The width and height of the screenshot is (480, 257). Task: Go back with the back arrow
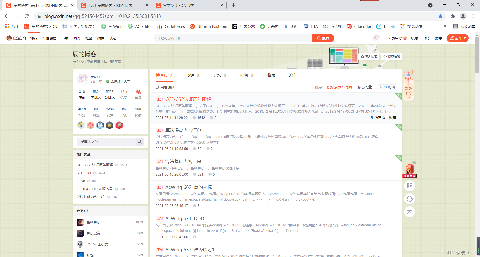coord(7,16)
